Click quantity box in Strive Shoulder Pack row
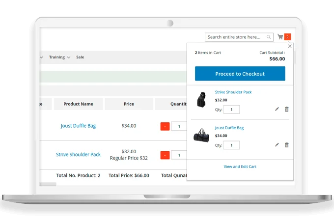 pyautogui.click(x=179, y=155)
